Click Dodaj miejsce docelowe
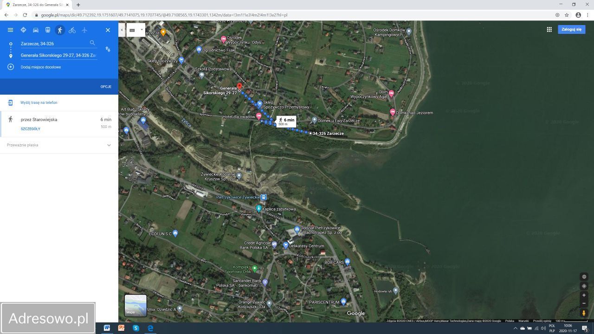 click(x=41, y=67)
